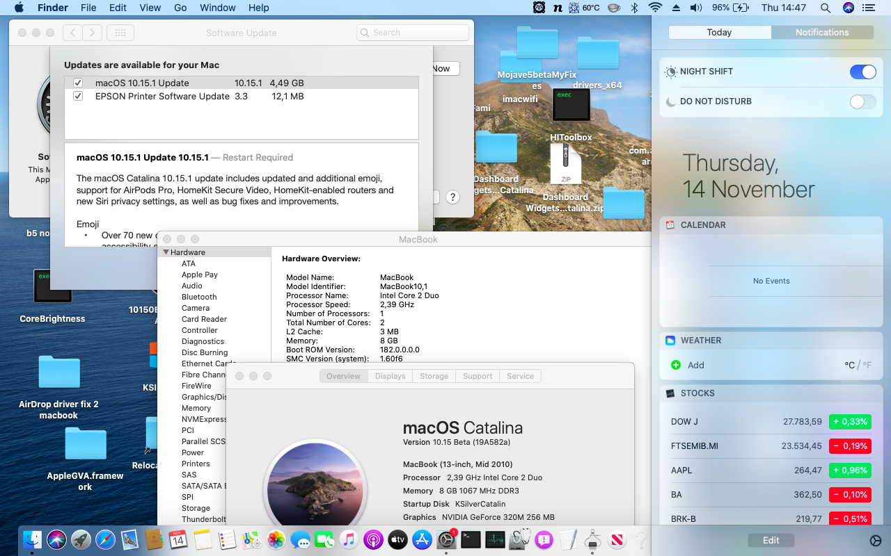
Task: Click AAPL row in the Stocks widget
Action: [x=771, y=471]
